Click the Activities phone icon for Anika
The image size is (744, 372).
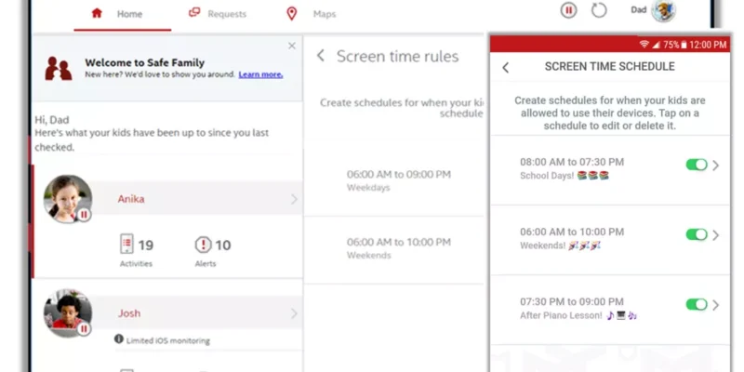pyautogui.click(x=126, y=245)
